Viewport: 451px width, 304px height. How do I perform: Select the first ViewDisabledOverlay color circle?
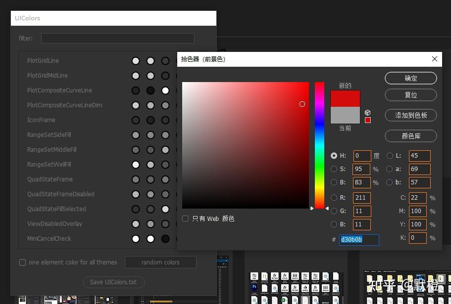(136, 224)
